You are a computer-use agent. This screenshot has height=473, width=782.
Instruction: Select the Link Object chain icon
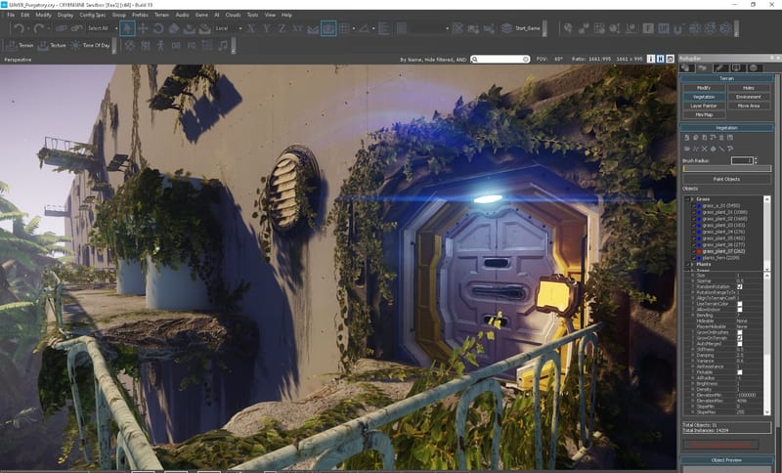(62, 28)
